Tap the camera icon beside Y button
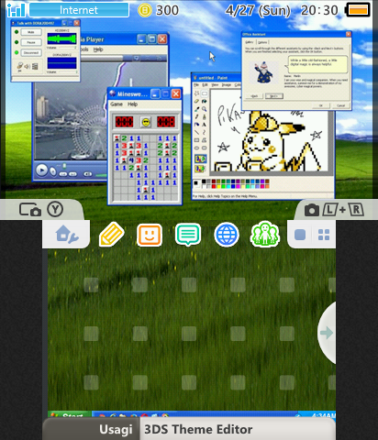Viewport: 378px width, 440px height. click(30, 210)
